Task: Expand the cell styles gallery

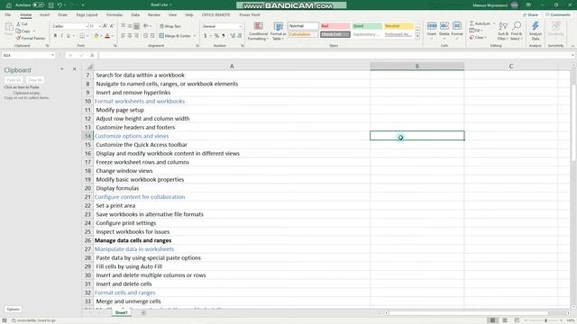Action: 417,36
